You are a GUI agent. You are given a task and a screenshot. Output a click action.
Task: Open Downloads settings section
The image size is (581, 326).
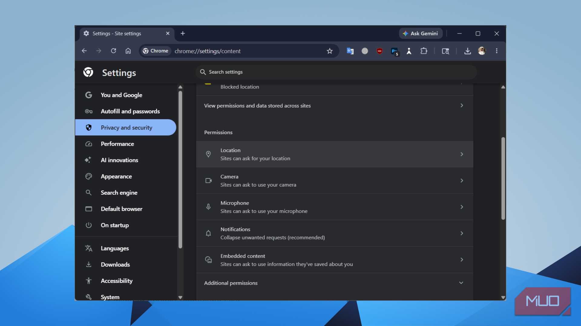126,264
